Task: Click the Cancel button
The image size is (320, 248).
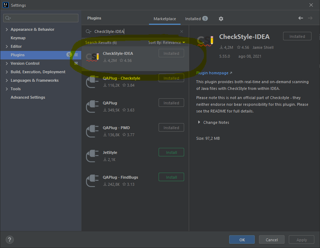Action: 272,240
